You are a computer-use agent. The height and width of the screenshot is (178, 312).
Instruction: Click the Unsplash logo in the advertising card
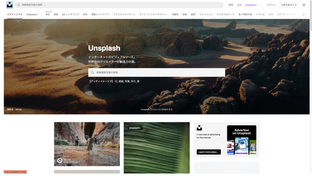click(199, 128)
